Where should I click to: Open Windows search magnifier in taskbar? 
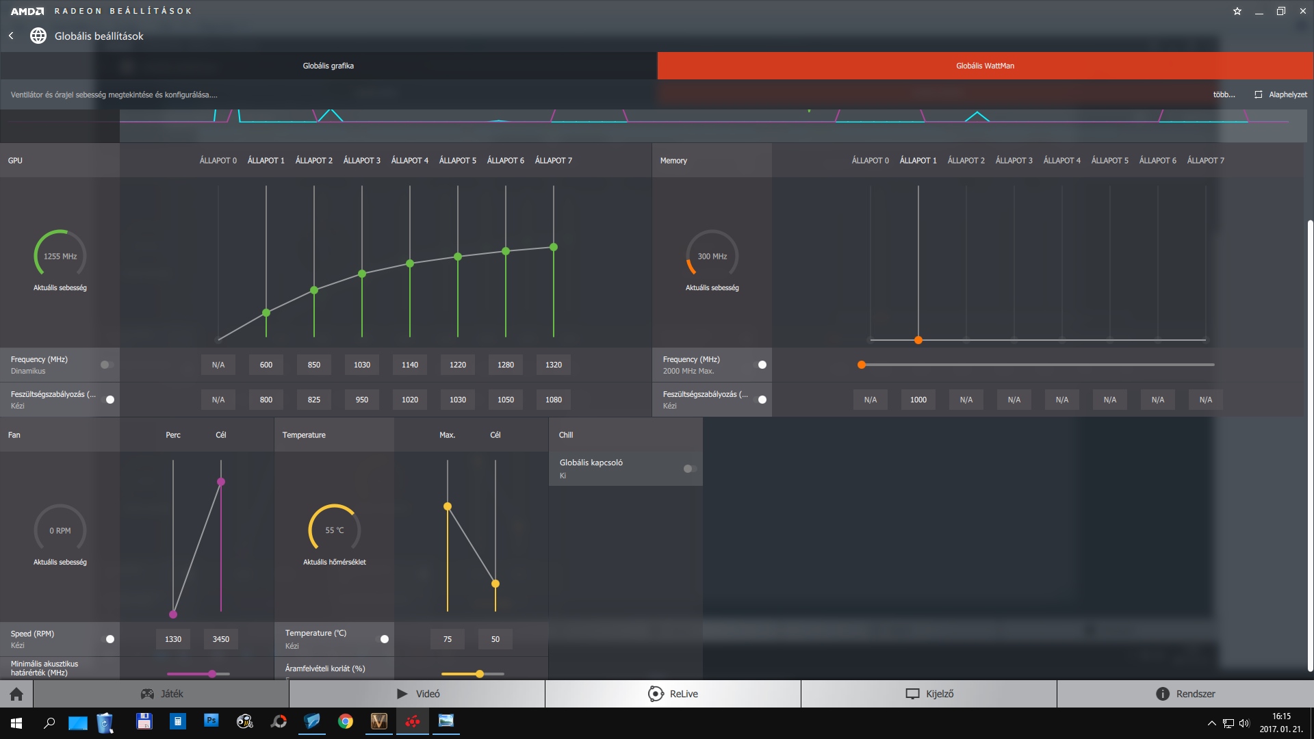(49, 723)
